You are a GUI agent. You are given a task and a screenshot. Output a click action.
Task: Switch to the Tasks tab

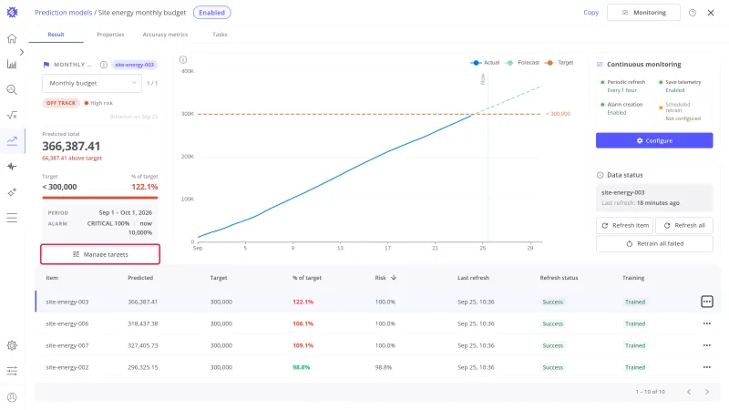tap(220, 35)
